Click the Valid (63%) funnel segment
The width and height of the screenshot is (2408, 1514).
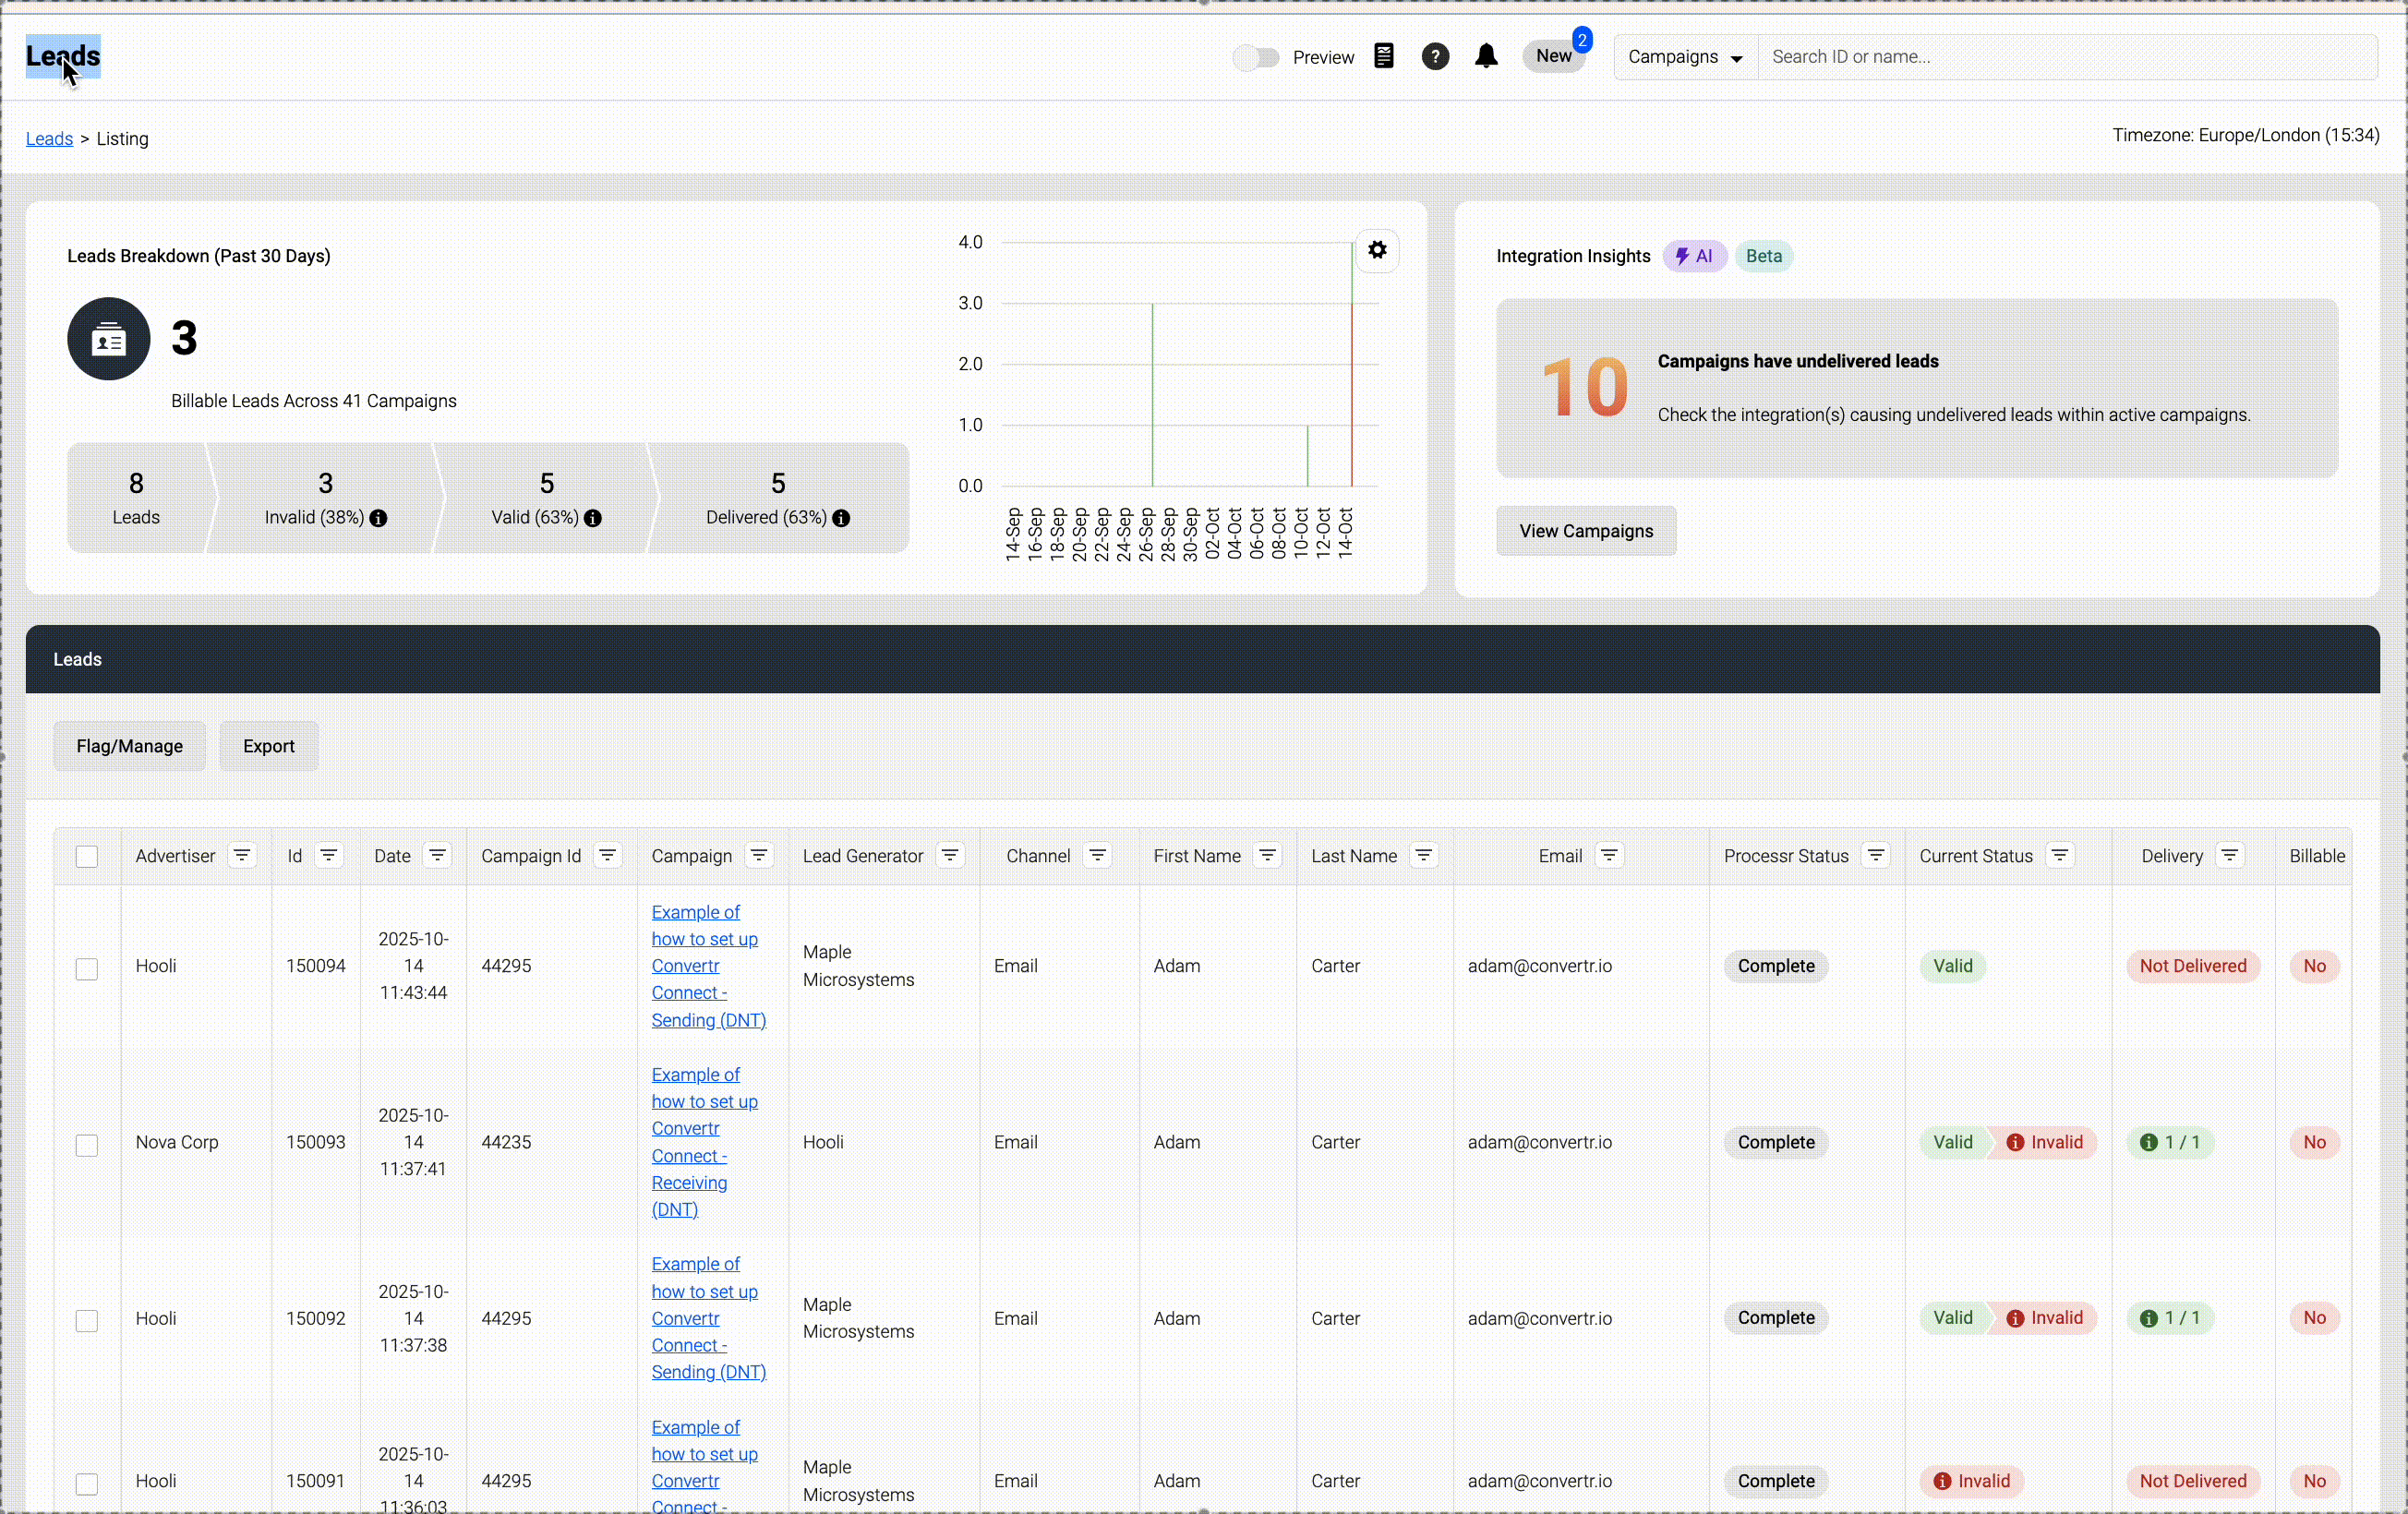(547, 498)
